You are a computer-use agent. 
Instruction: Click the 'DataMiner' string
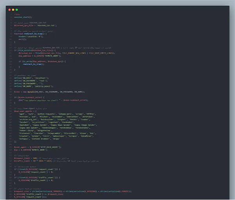tap(87, 136)
